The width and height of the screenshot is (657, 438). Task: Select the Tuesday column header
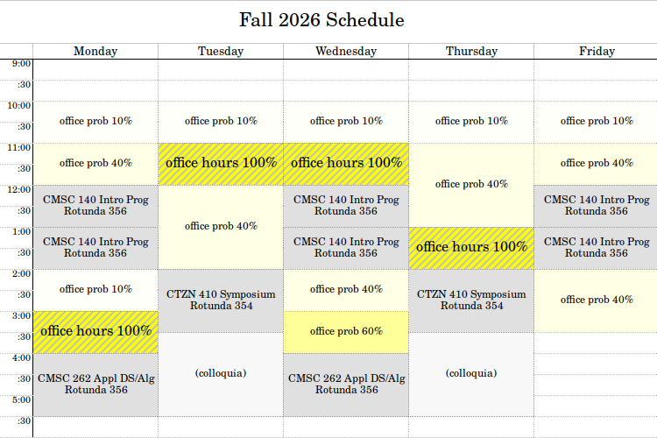[221, 51]
